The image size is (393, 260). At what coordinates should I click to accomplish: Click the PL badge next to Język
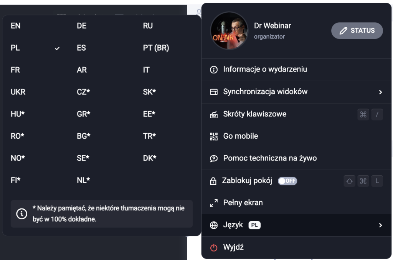[254, 225]
